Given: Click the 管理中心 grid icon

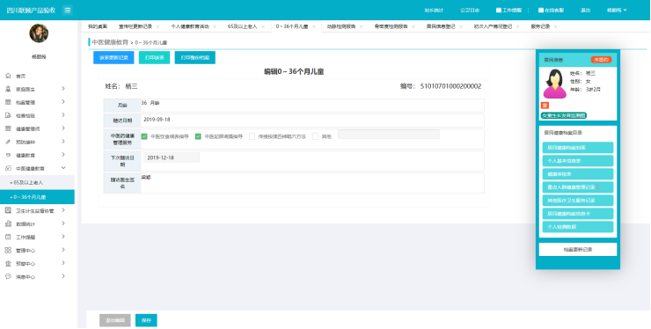Looking at the screenshot, I should 8,251.
